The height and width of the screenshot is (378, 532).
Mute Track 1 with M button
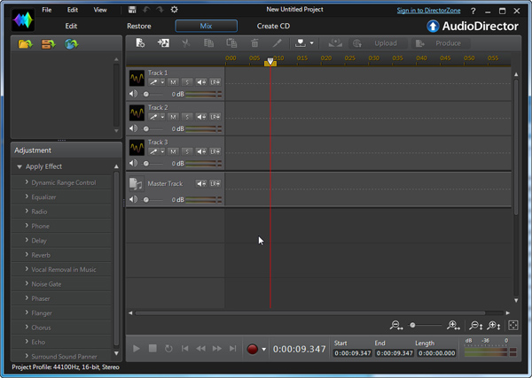pyautogui.click(x=174, y=81)
